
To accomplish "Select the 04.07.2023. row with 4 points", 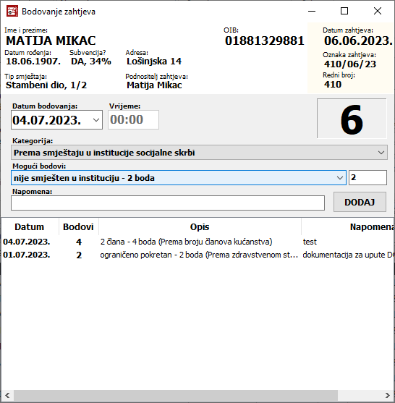I will [197, 242].
